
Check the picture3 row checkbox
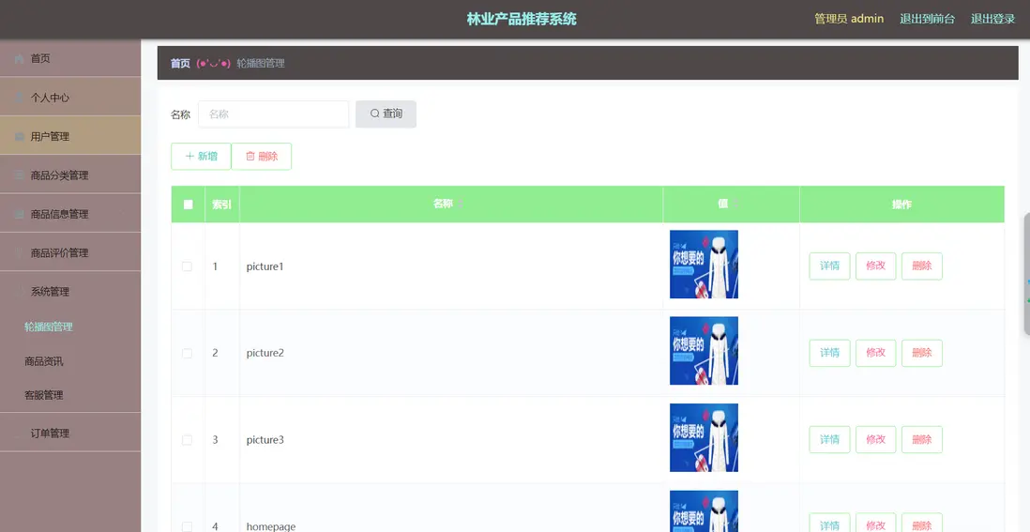(188, 439)
